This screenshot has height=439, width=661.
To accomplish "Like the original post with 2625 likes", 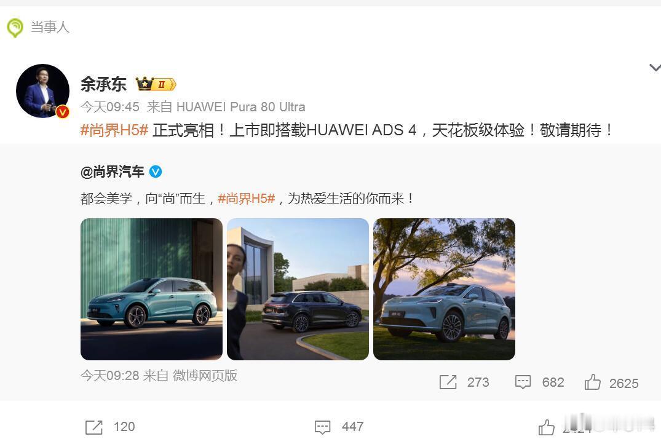I will click(592, 382).
